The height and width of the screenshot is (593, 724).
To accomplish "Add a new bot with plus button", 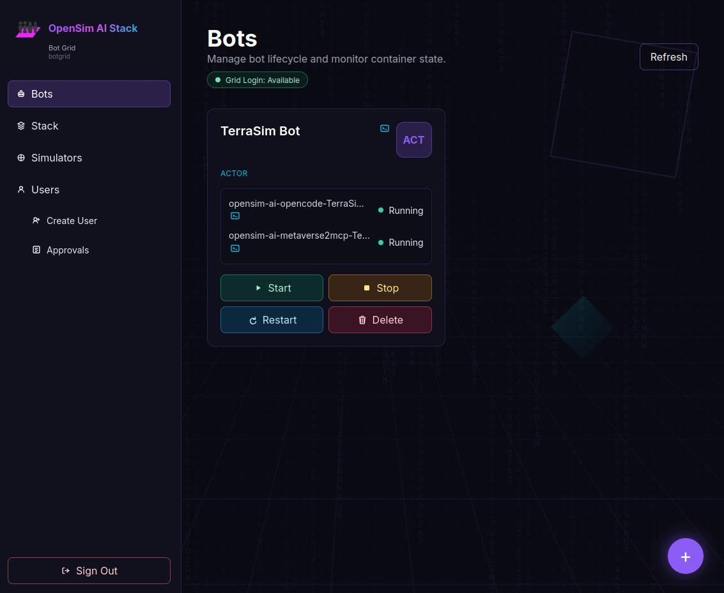I will click(x=685, y=556).
